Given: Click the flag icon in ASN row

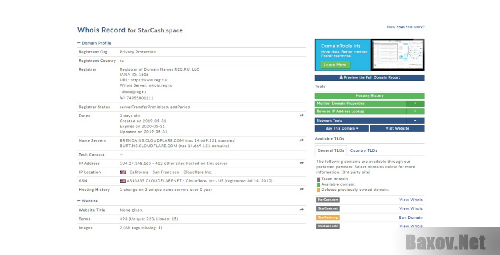Looking at the screenshot, I should 123,181.
